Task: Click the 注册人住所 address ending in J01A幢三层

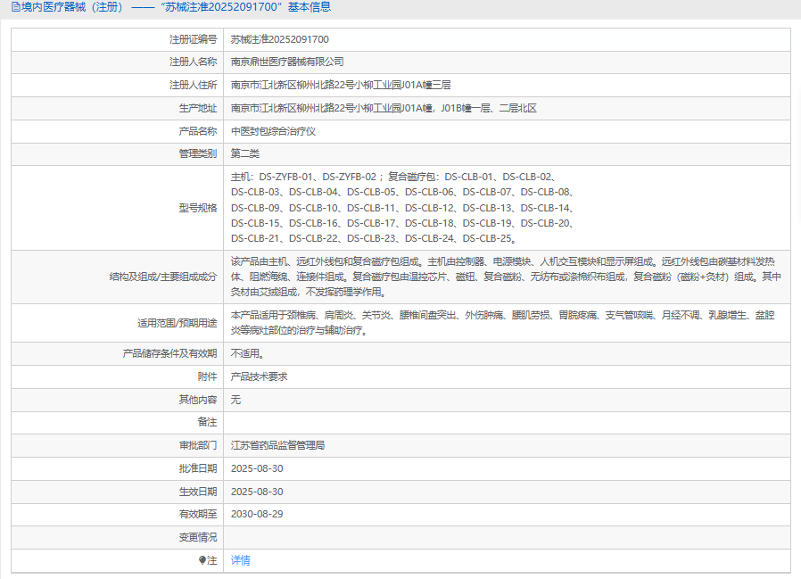Action: pos(341,85)
